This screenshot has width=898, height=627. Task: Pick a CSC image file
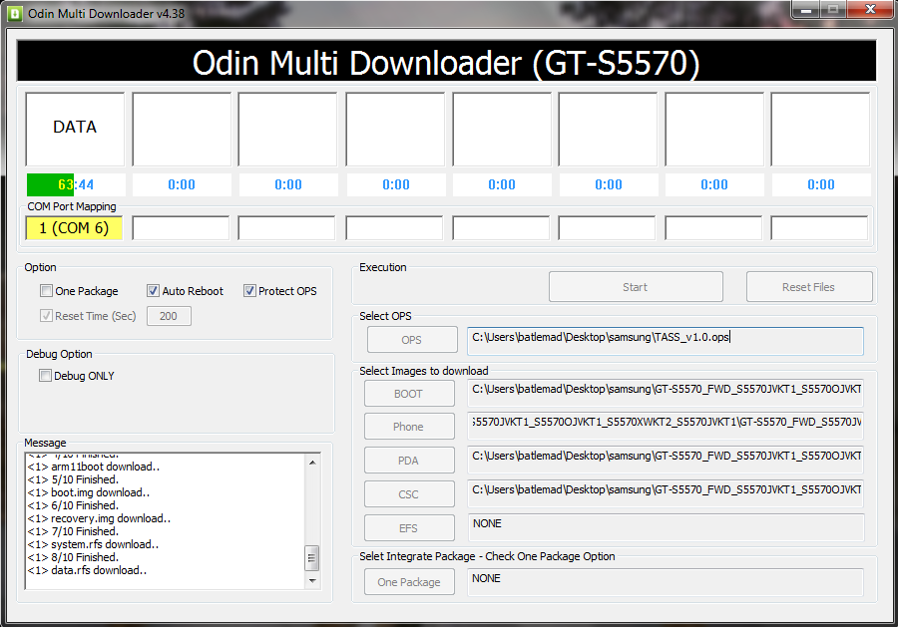pyautogui.click(x=409, y=494)
